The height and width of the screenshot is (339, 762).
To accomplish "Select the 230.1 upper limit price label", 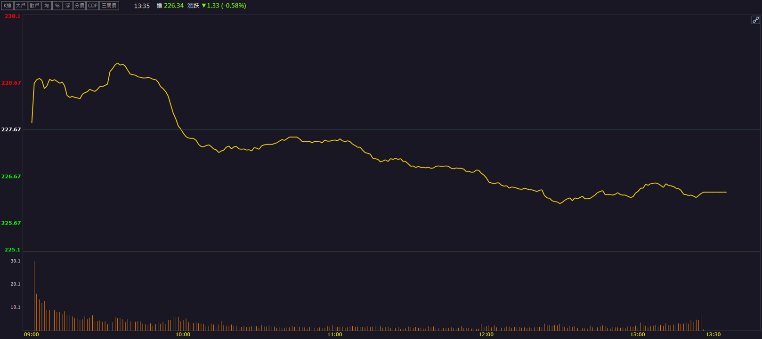I will (x=13, y=16).
